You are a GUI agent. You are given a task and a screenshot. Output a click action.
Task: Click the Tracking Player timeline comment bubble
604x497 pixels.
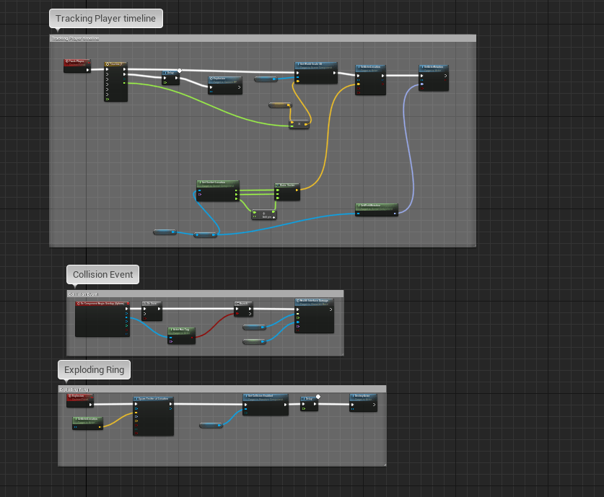point(105,19)
